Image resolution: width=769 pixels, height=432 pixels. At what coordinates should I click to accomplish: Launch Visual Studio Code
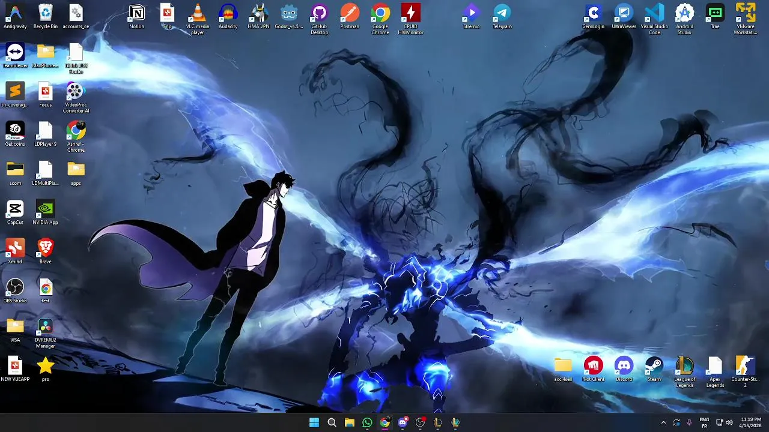pos(654,19)
